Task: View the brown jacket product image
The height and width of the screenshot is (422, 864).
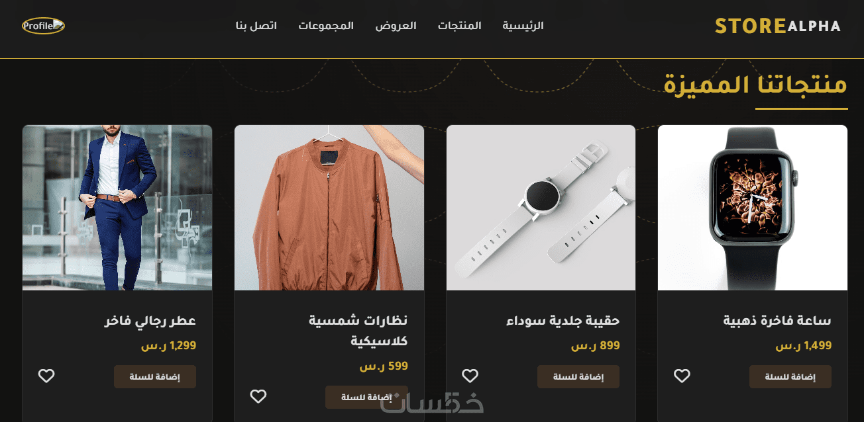Action: [329, 208]
